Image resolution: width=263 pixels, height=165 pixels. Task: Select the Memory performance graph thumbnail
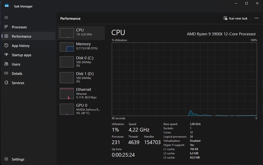(x=67, y=47)
